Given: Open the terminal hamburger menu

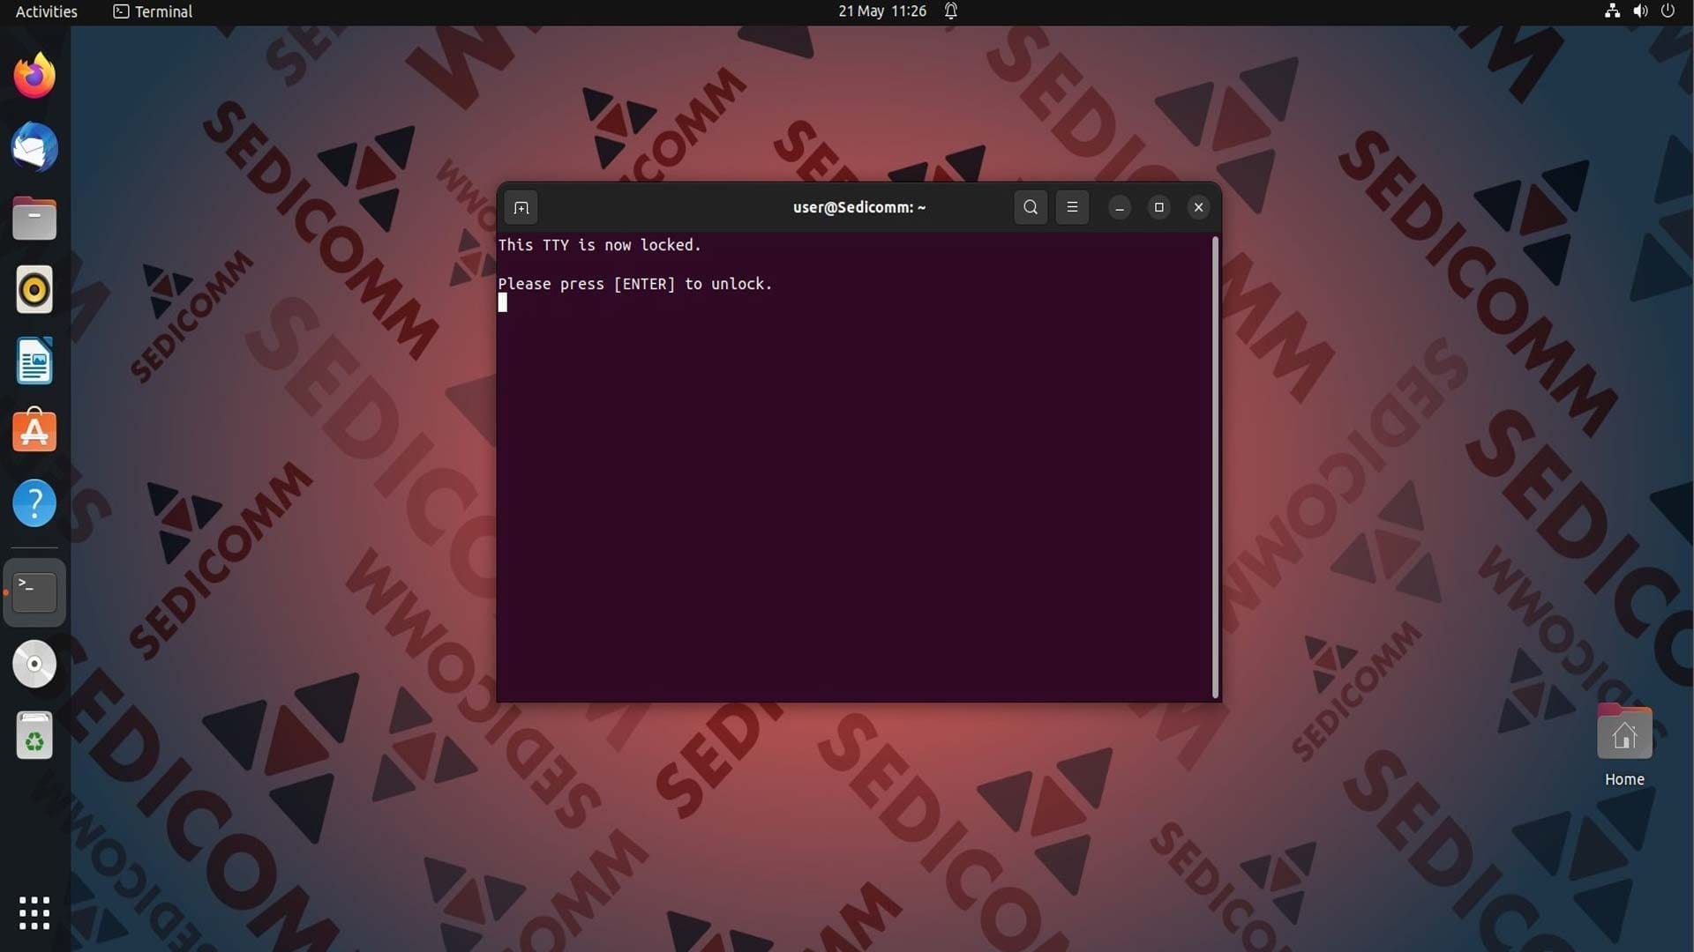Looking at the screenshot, I should 1072,207.
